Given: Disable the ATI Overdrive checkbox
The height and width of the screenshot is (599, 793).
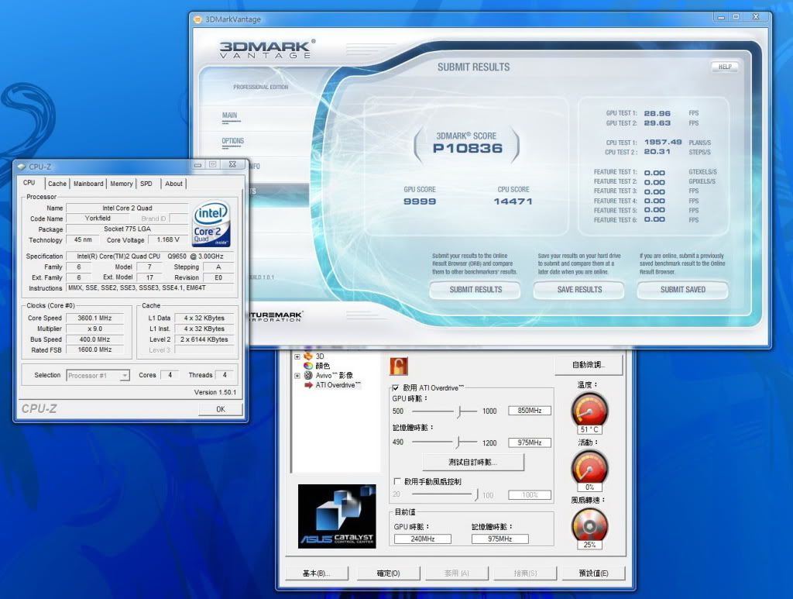Looking at the screenshot, I should click(396, 388).
